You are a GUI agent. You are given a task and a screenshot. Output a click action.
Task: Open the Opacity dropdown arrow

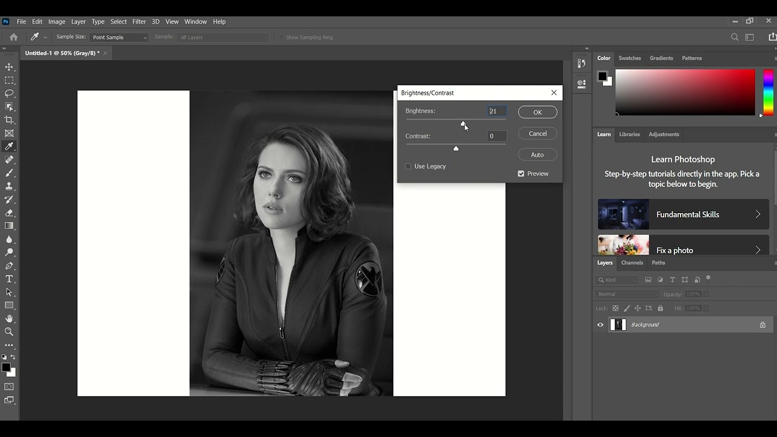pos(707,294)
